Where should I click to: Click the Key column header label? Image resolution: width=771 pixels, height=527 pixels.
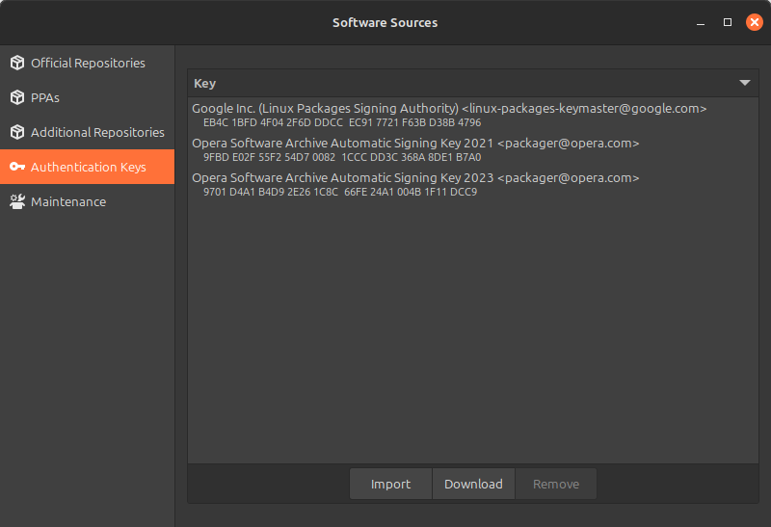click(204, 83)
